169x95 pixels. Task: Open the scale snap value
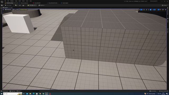pyautogui.click(x=160, y=10)
